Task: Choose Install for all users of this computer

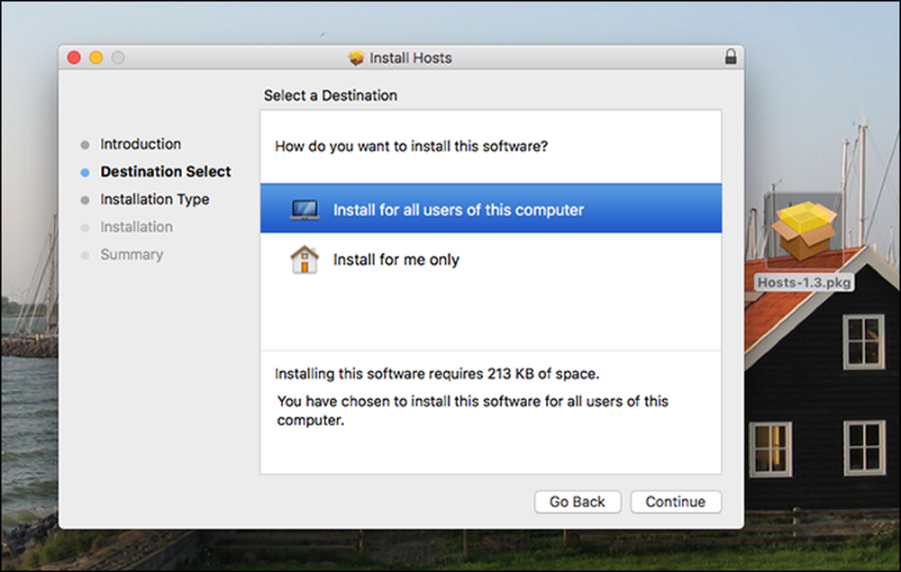Action: coord(491,208)
